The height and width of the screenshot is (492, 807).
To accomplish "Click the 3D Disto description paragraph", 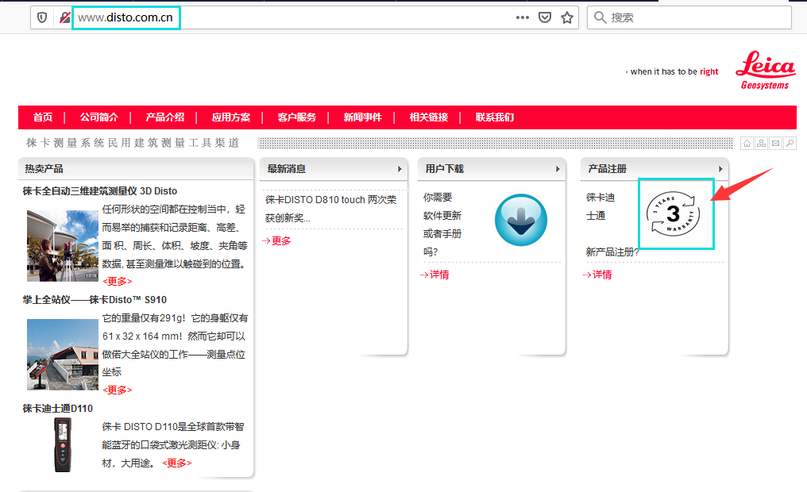I will (x=175, y=236).
